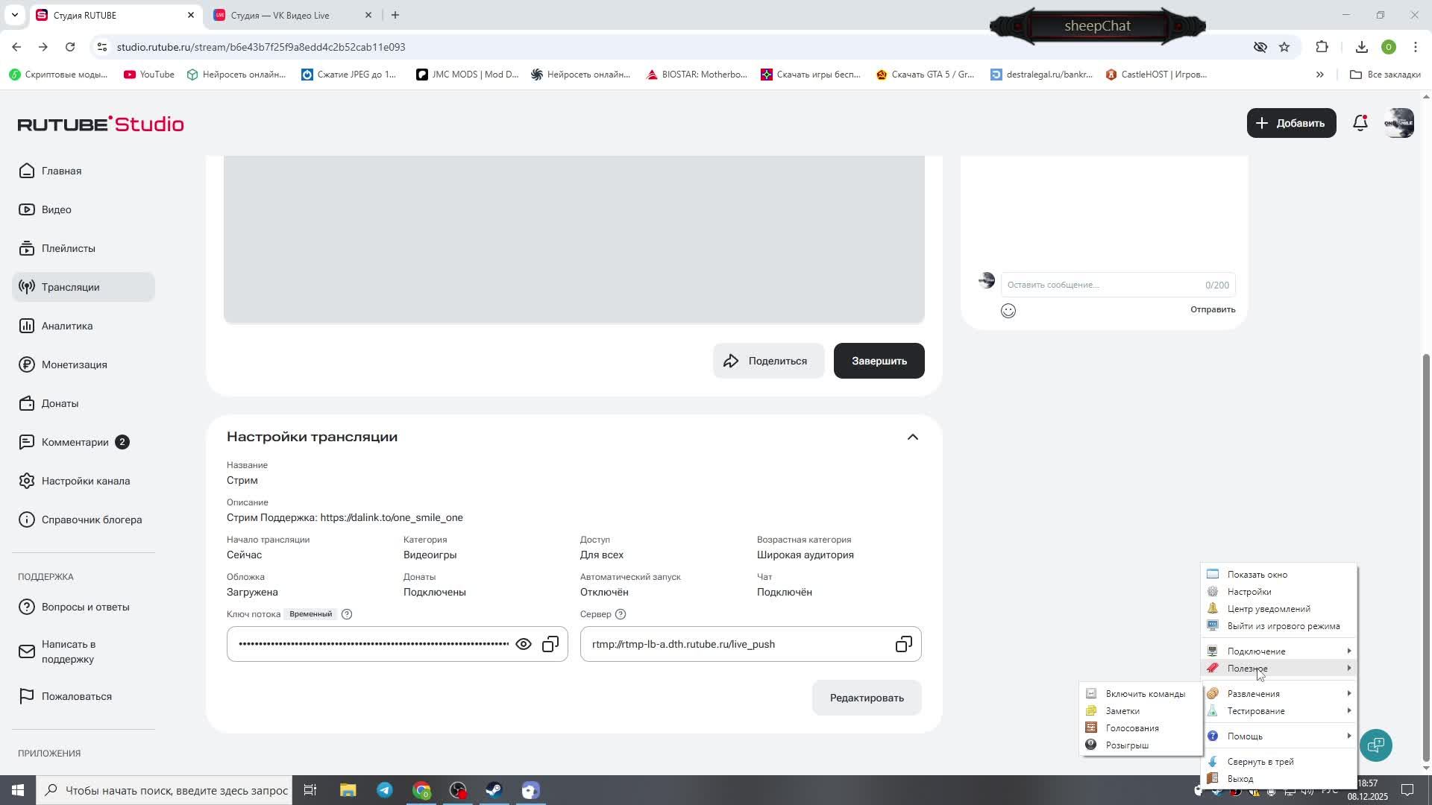Click the server help question icon

(621, 614)
